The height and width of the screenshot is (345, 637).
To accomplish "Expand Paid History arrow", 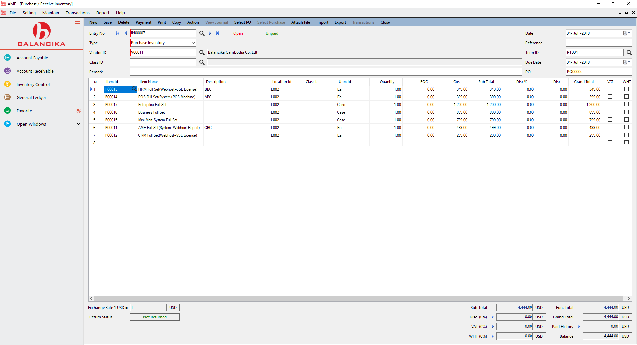I will 579,327.
